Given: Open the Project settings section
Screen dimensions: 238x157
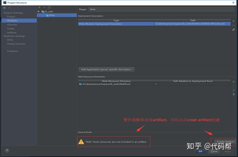Looking at the screenshot, I should point(11,16).
